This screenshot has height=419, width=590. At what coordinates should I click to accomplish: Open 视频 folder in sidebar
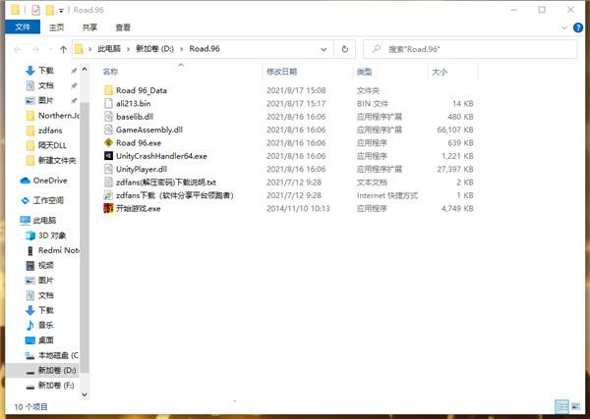coord(39,266)
